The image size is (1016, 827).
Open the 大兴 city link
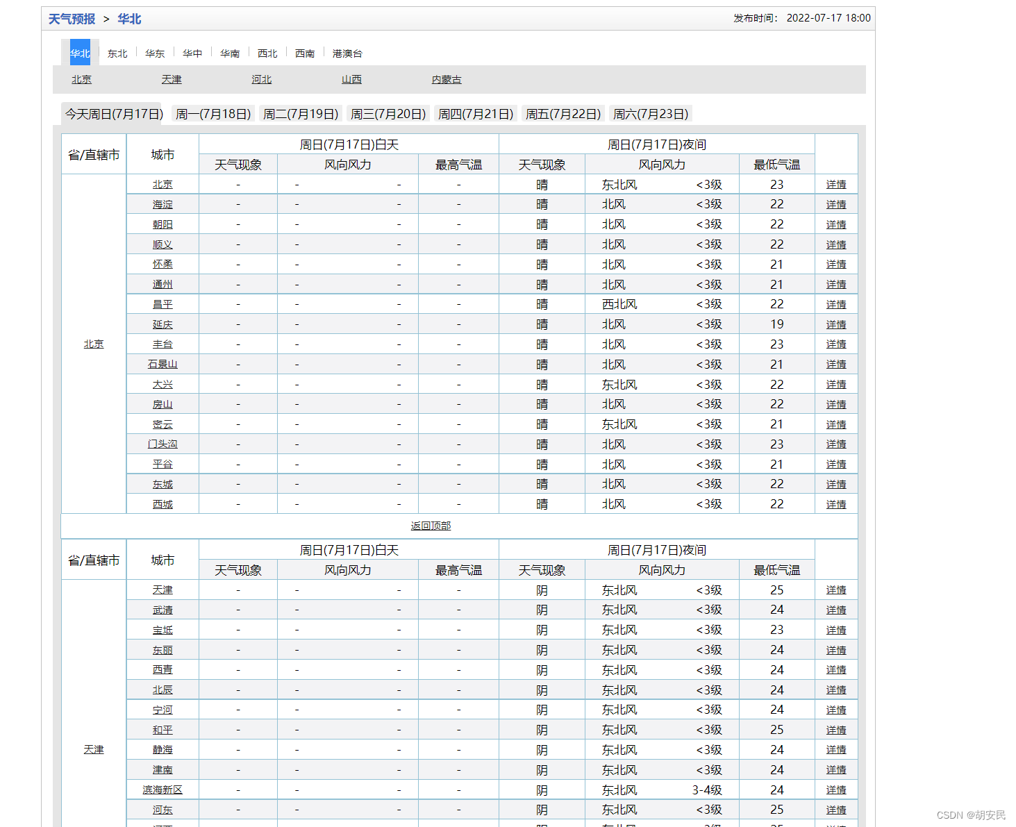[x=163, y=385]
